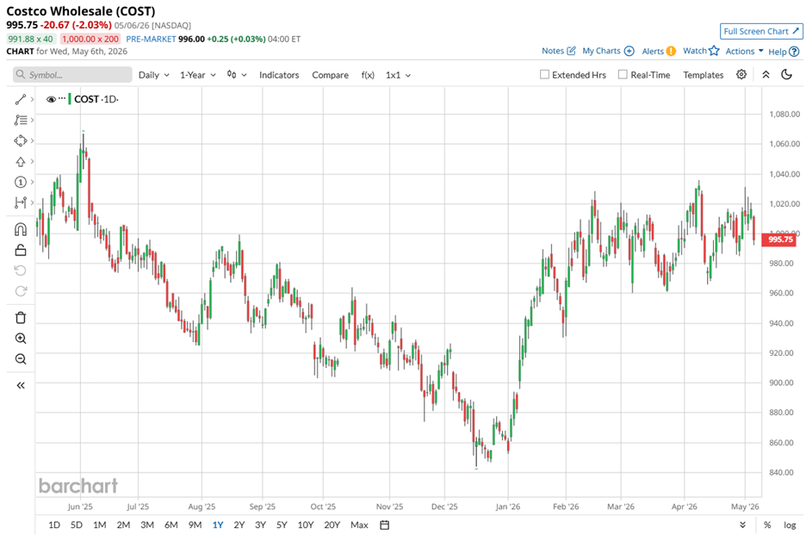Click the red ask quote 1,000.00 x 200
This screenshot has width=806, height=541.
pyautogui.click(x=90, y=39)
